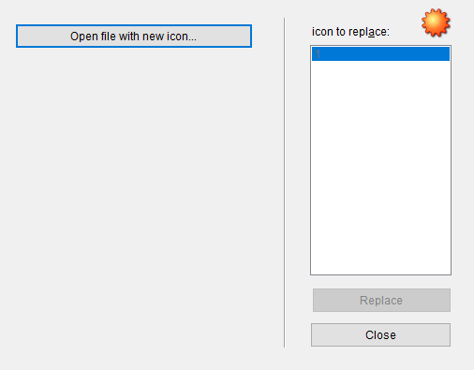
Task: Click the orange gear icon beside the label
Action: click(x=436, y=22)
